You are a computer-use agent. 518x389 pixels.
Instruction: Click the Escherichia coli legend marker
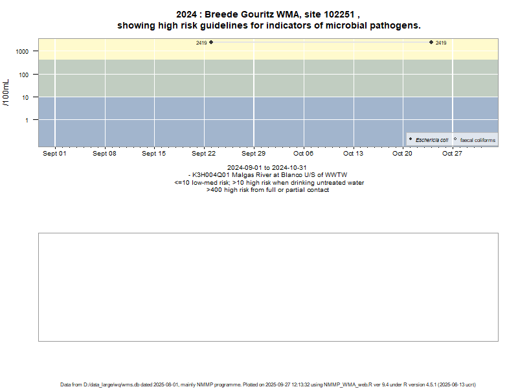tap(411, 139)
